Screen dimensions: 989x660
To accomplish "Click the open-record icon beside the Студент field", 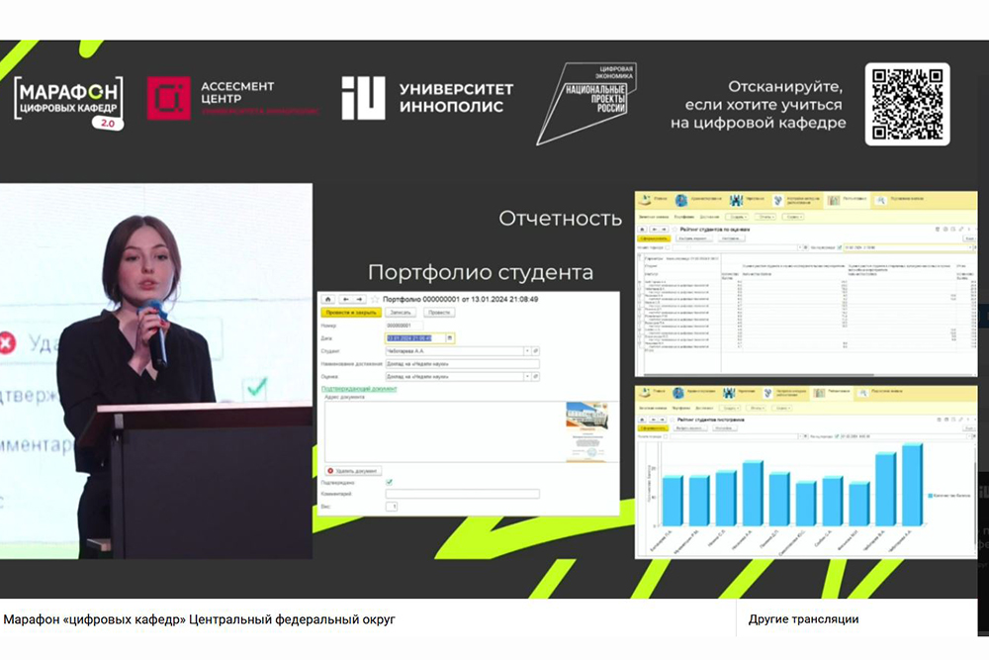I will coord(536,350).
